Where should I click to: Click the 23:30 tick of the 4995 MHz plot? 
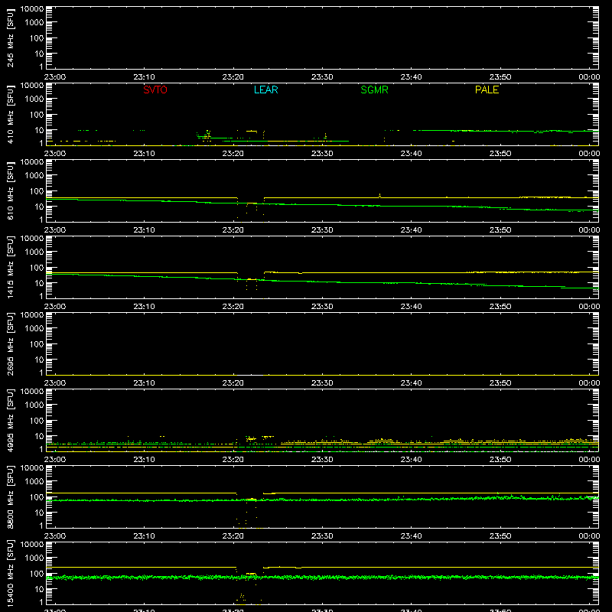click(x=322, y=460)
